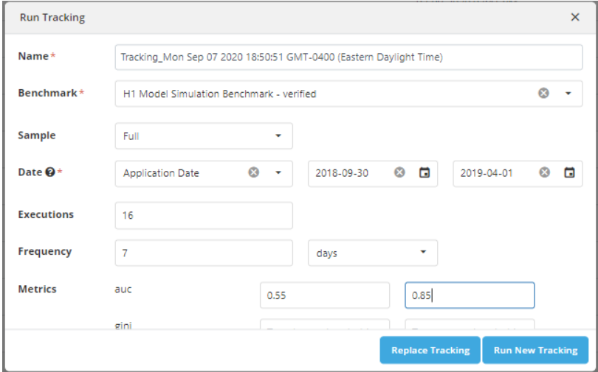
Task: Focus the Name text field
Action: [x=348, y=57]
